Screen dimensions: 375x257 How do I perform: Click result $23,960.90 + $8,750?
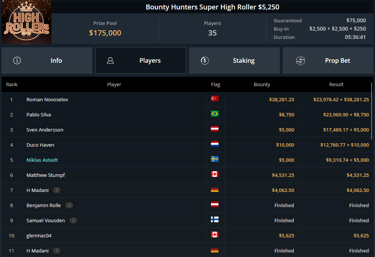[x=346, y=115]
